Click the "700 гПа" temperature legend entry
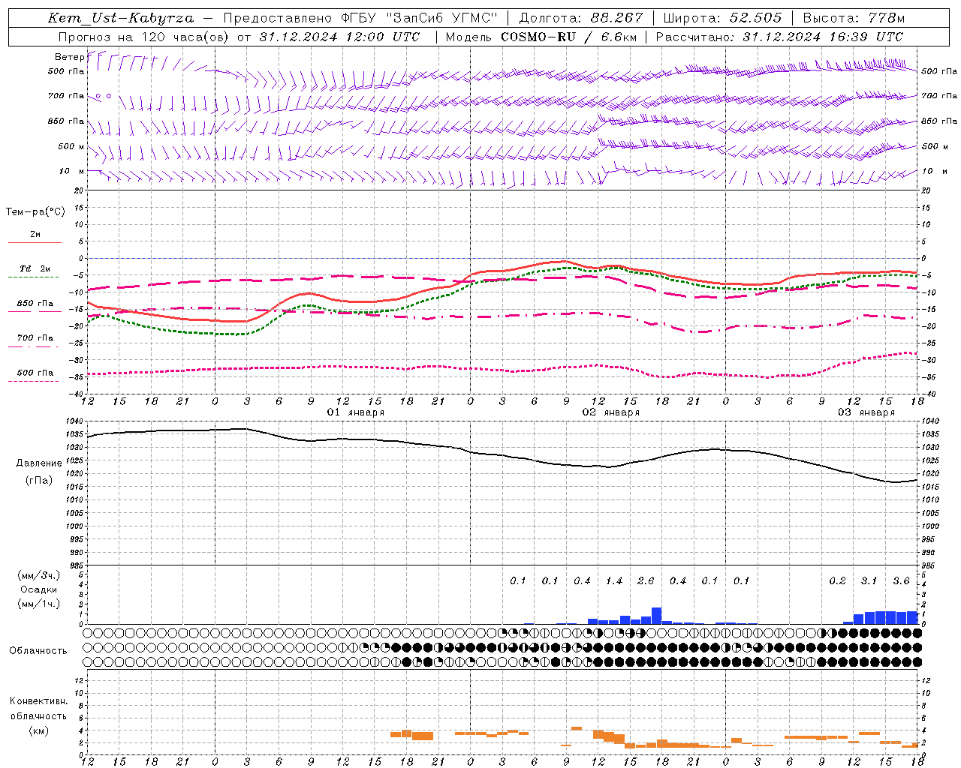The width and height of the screenshot is (961, 768). point(35,338)
